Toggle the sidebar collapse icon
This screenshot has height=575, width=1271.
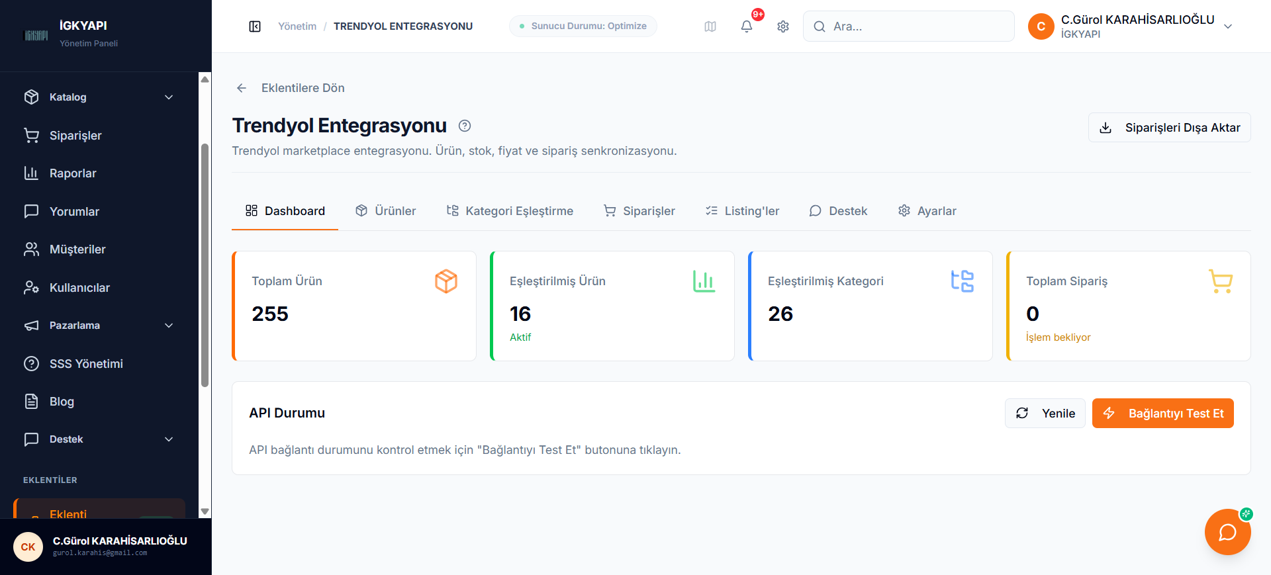tap(255, 26)
